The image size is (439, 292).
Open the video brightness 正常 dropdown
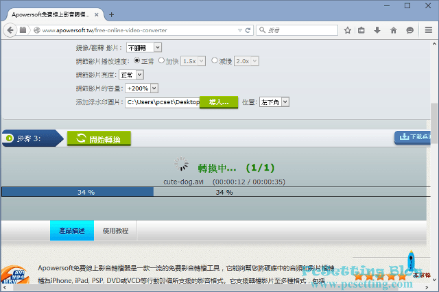[131, 75]
